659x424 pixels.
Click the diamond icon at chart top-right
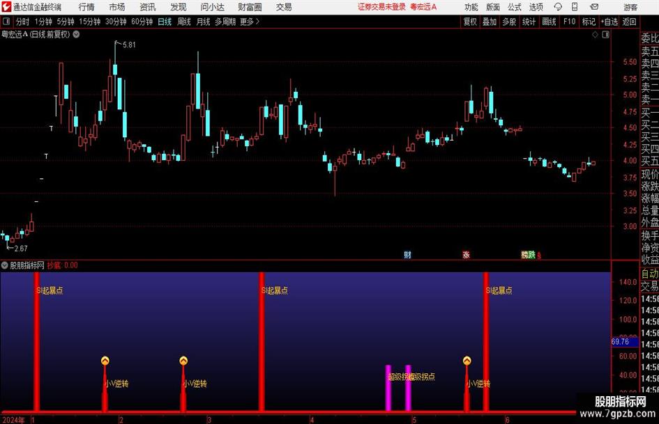(595, 35)
